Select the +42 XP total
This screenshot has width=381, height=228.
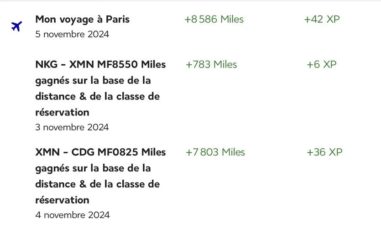click(x=322, y=19)
